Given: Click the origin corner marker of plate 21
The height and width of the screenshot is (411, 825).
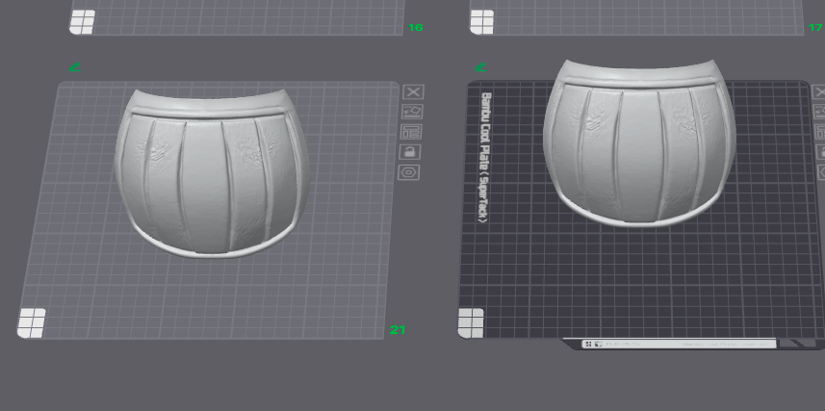Looking at the screenshot, I should (32, 323).
